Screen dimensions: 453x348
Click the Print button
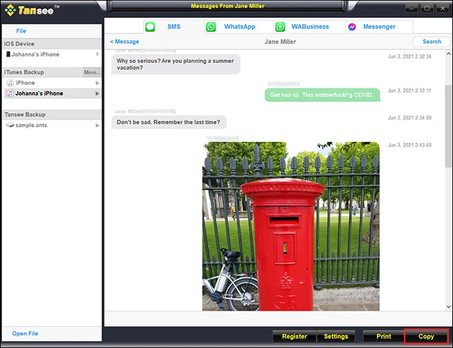pos(383,336)
